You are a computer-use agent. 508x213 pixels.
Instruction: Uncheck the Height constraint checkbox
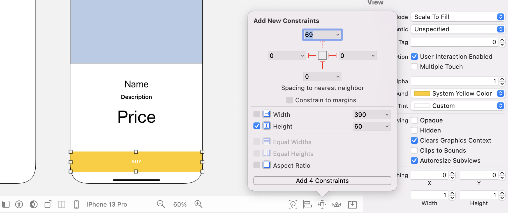(257, 126)
